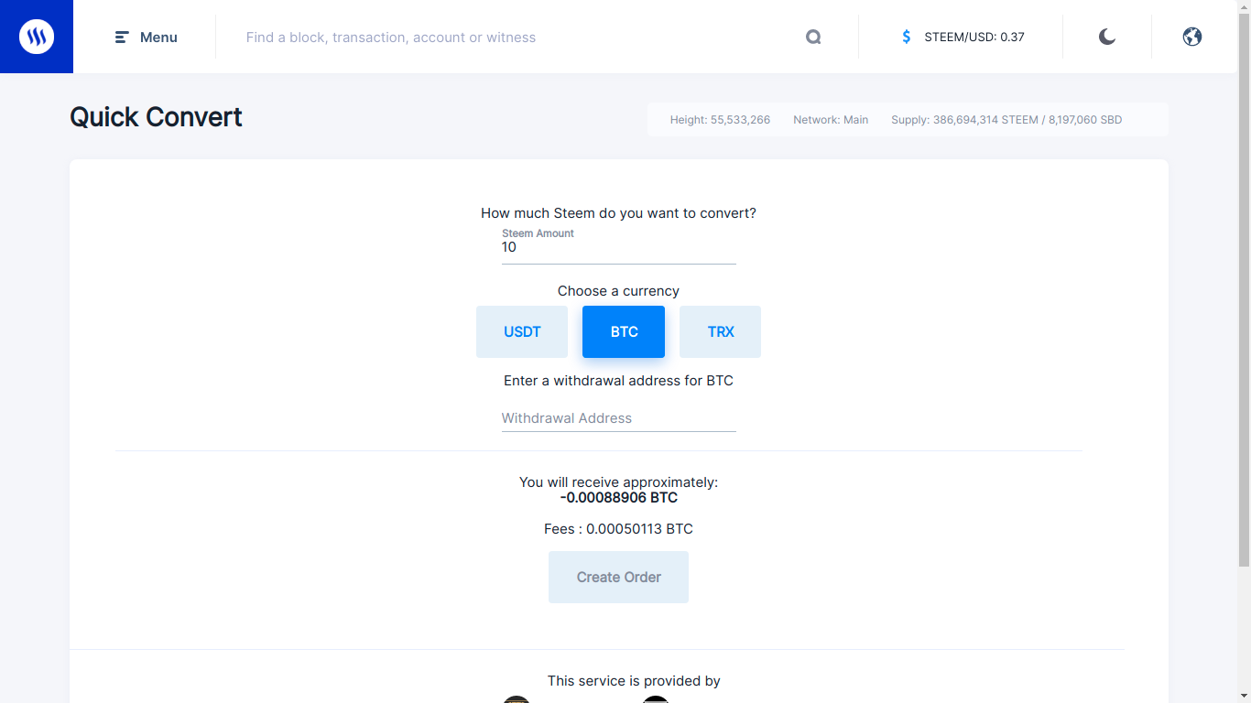The height and width of the screenshot is (703, 1251).
Task: Open the language selector globe icon
Action: tap(1192, 37)
